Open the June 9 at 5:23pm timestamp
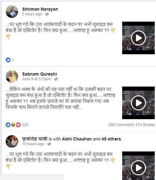The height and width of the screenshot is (180, 156). 36,79
